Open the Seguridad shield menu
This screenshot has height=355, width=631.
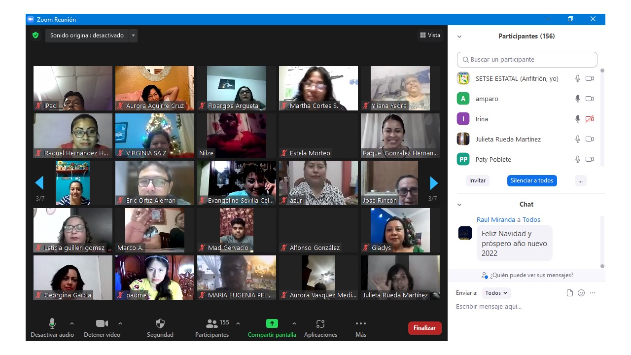tap(160, 327)
